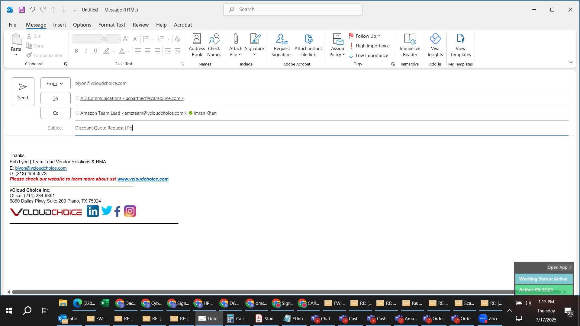Collapse the ribbon with the chevron

tap(571, 62)
